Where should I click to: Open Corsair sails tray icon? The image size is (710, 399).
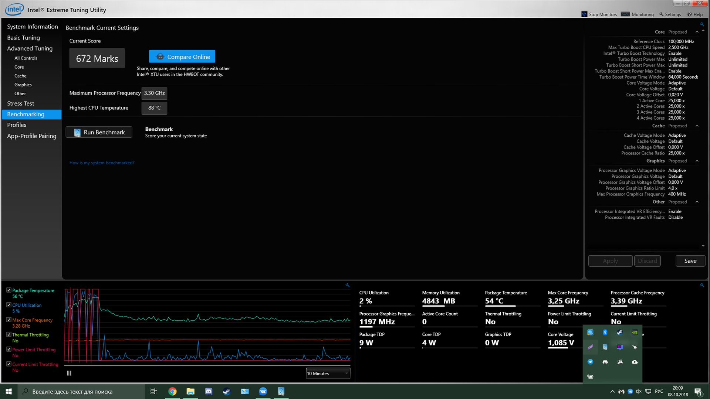(620, 362)
